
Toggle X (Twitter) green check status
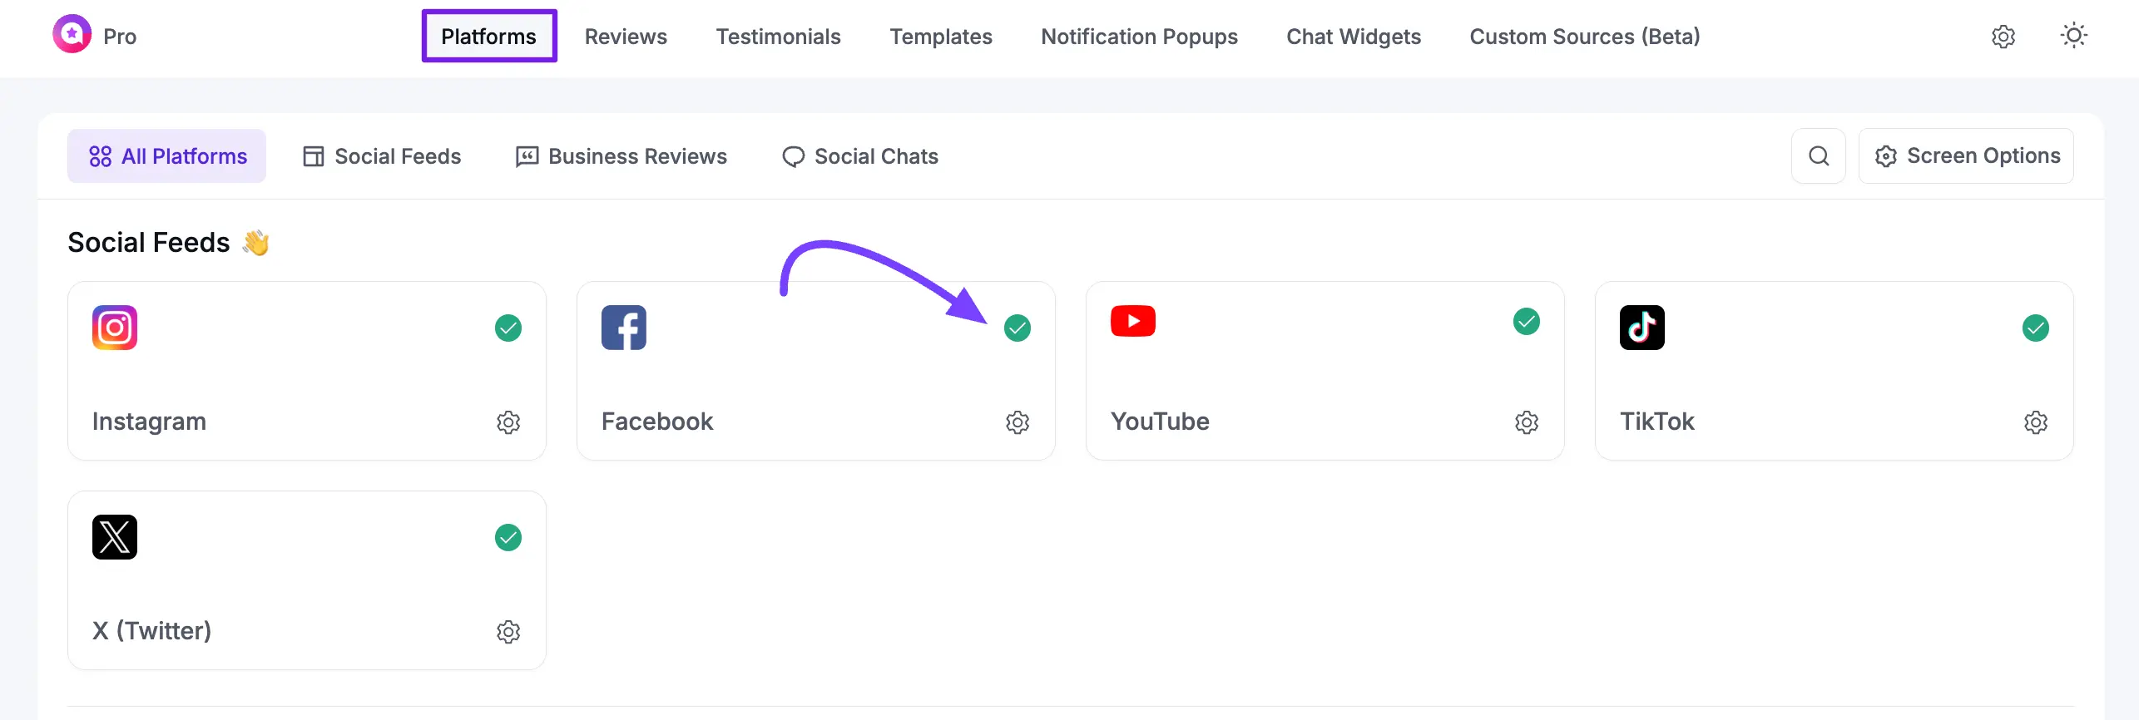click(508, 538)
